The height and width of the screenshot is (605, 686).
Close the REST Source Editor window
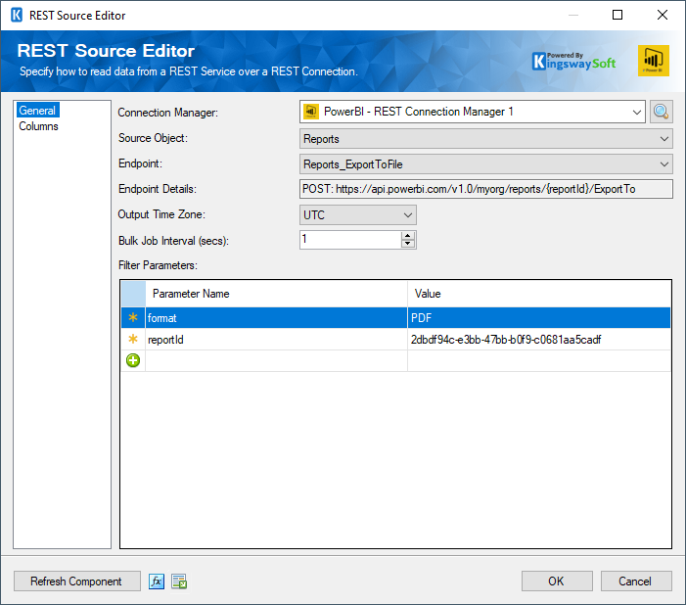[663, 15]
